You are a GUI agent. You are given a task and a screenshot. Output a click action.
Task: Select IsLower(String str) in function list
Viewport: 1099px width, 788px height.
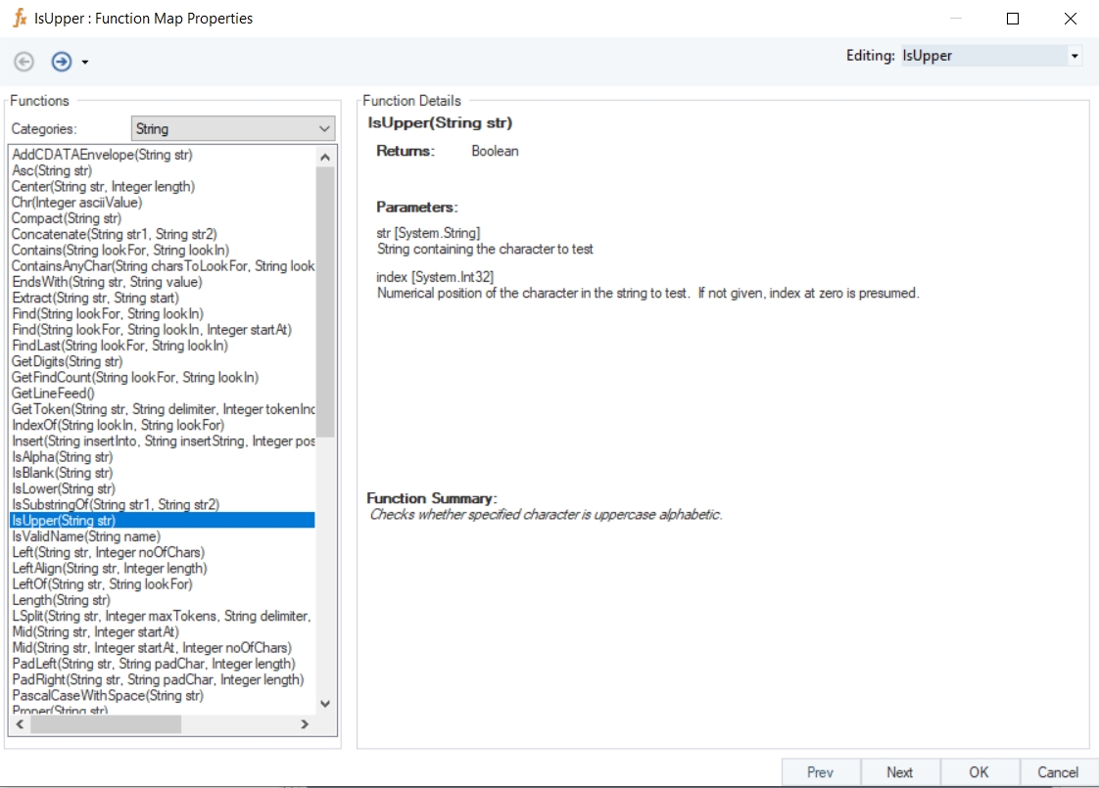pyautogui.click(x=64, y=488)
